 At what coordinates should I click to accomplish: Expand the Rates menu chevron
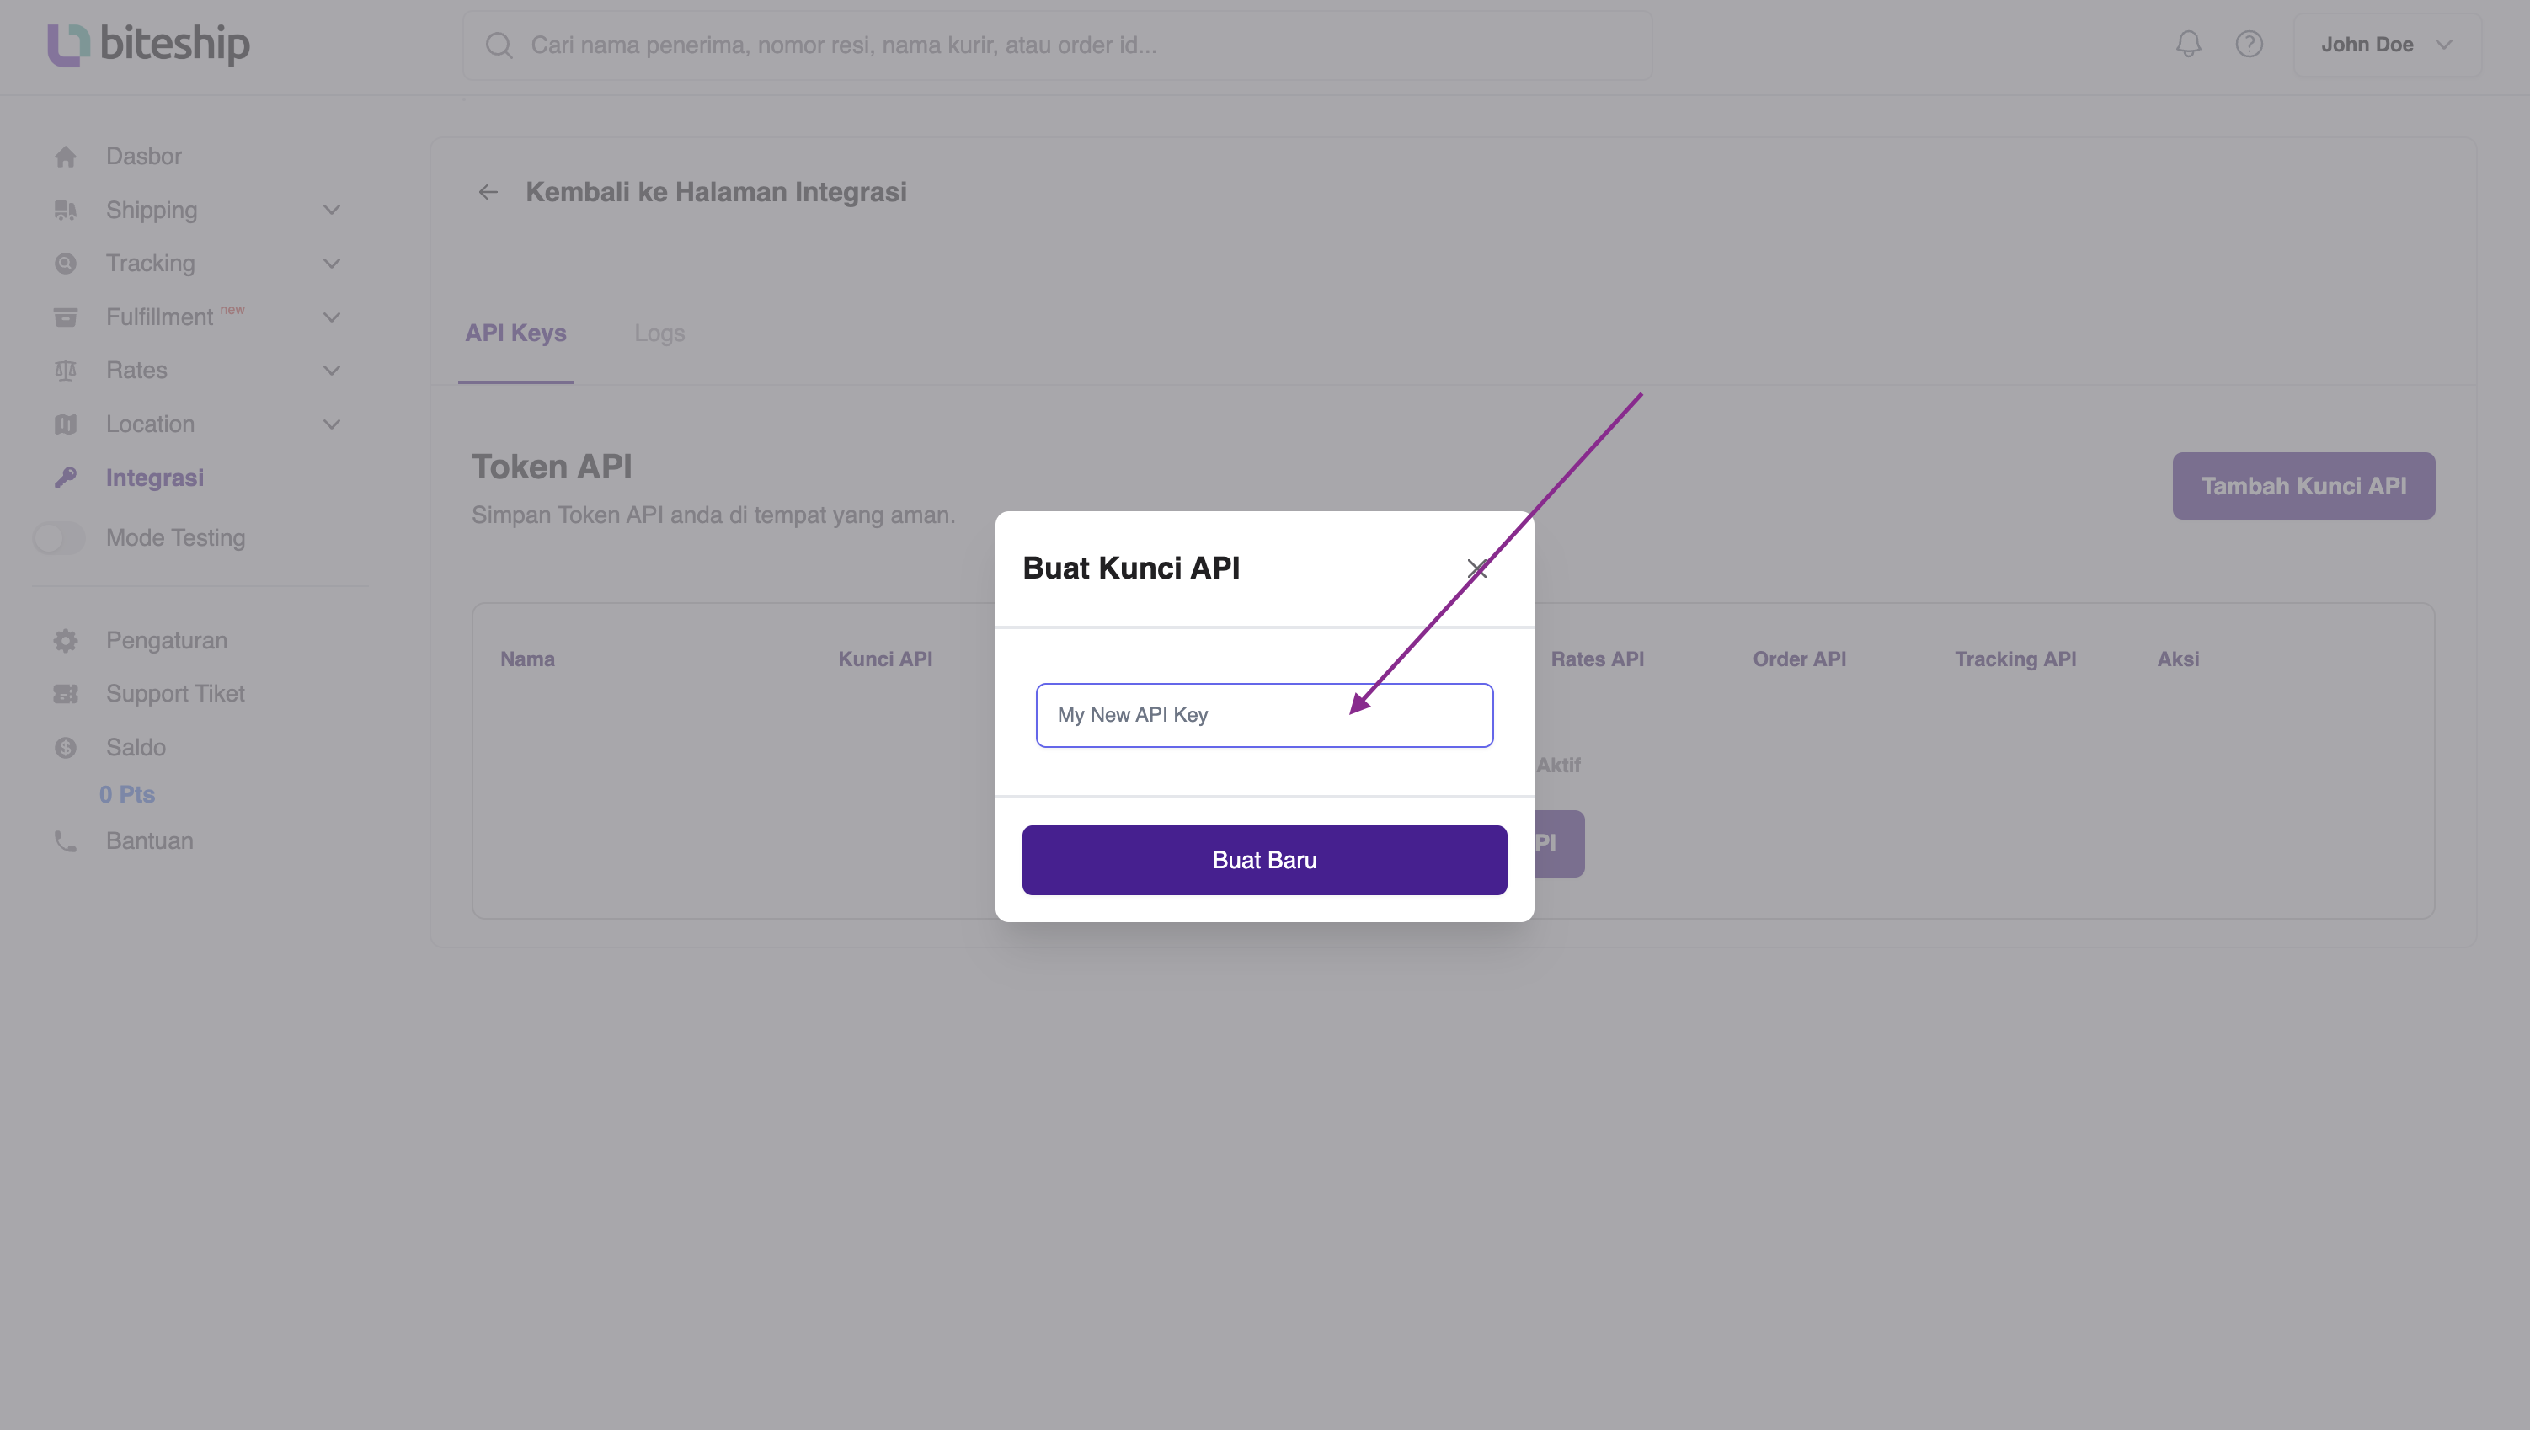(x=331, y=371)
